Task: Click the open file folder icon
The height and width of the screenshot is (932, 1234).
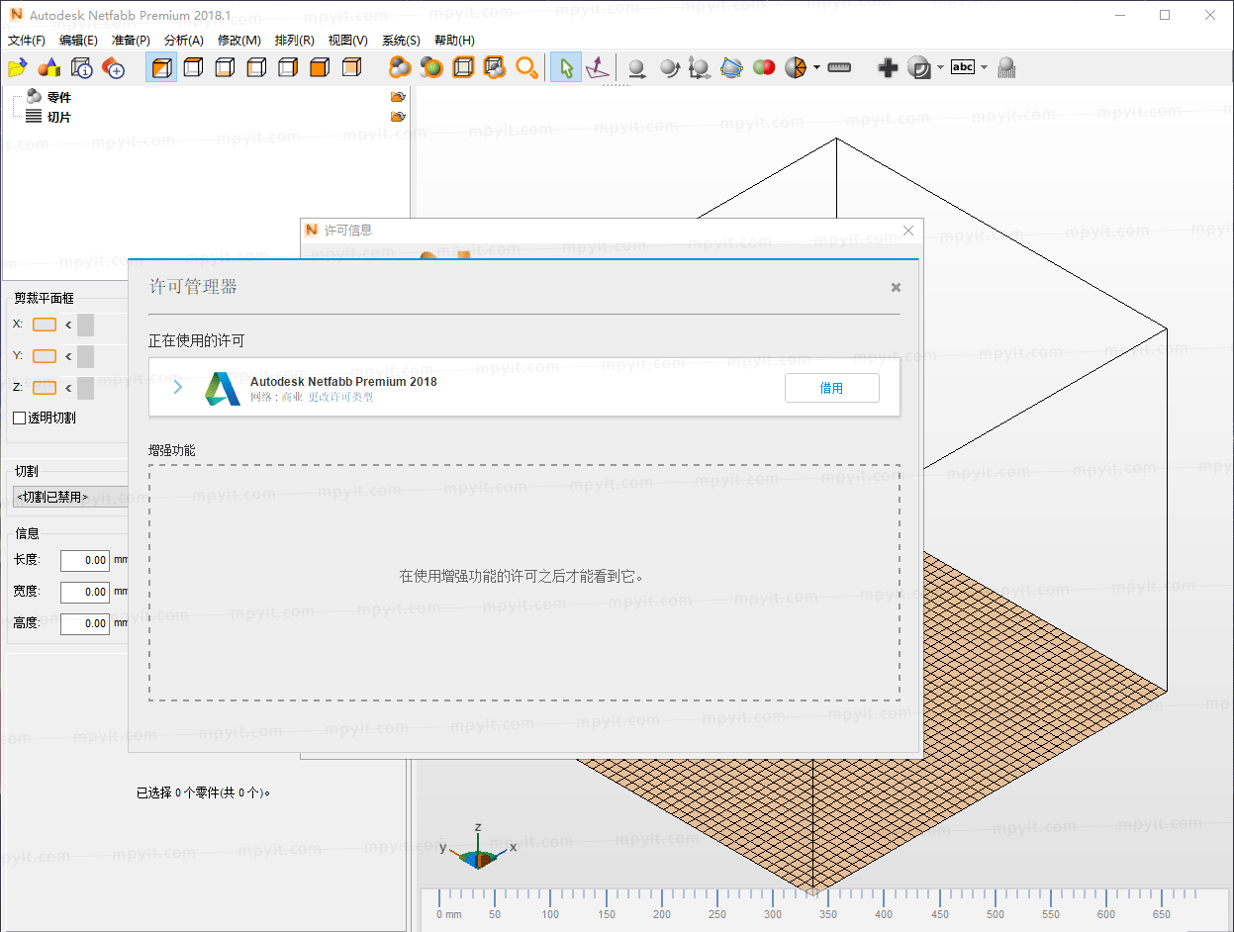Action: (x=17, y=67)
